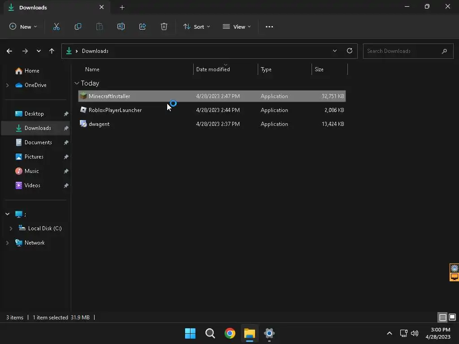Go back with the left arrow
The image size is (459, 344).
[x=9, y=51]
